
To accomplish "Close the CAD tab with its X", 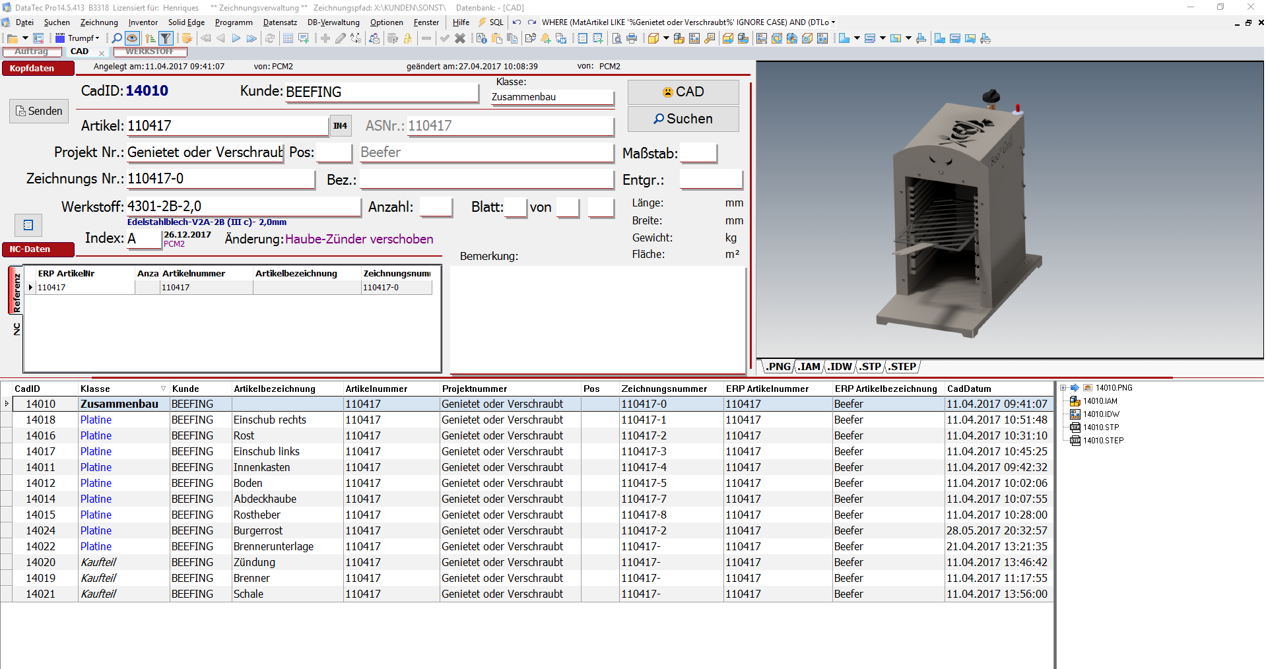I will (102, 53).
